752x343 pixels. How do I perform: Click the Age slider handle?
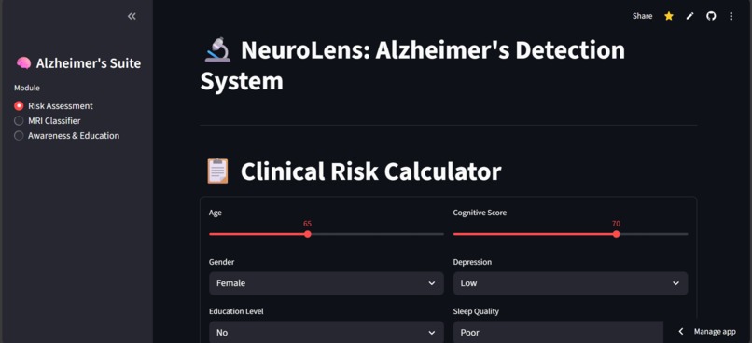pyautogui.click(x=307, y=234)
